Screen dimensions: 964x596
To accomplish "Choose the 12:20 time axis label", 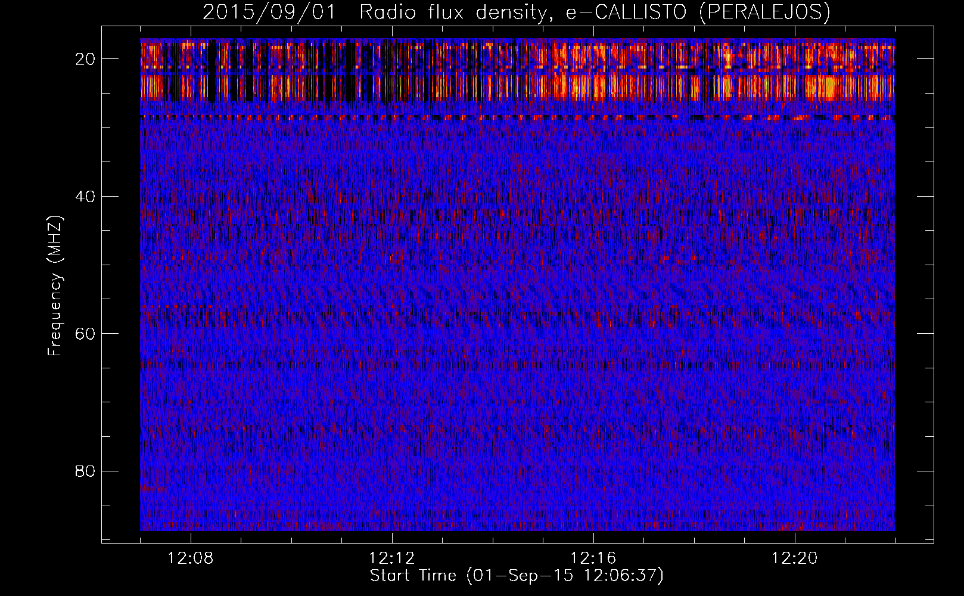I will pos(795,558).
